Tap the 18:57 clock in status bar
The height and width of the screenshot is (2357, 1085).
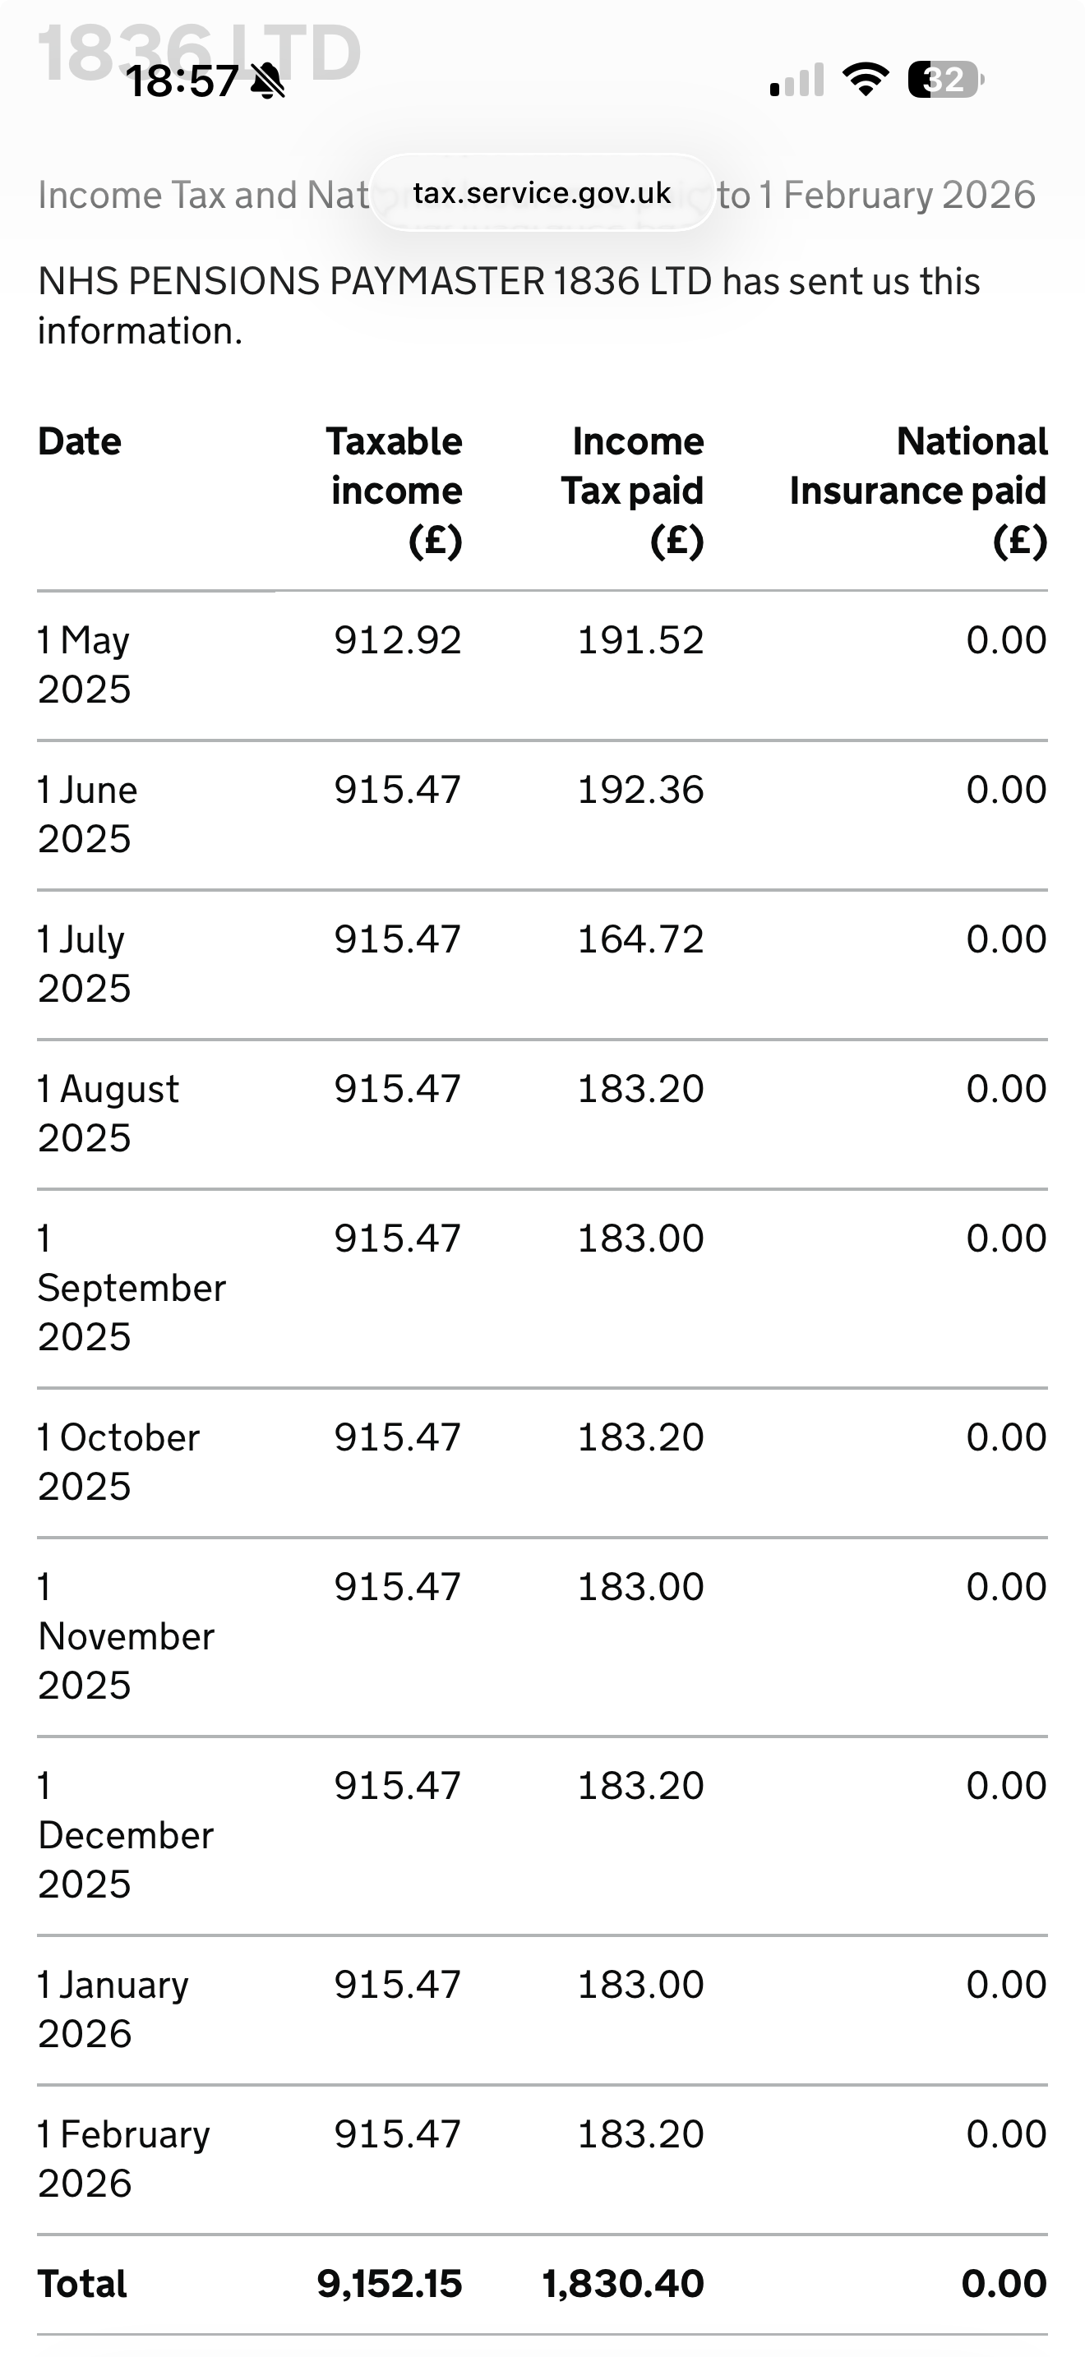pyautogui.click(x=182, y=81)
